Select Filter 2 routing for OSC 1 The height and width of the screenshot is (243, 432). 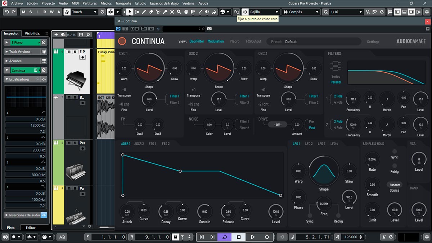point(174,103)
